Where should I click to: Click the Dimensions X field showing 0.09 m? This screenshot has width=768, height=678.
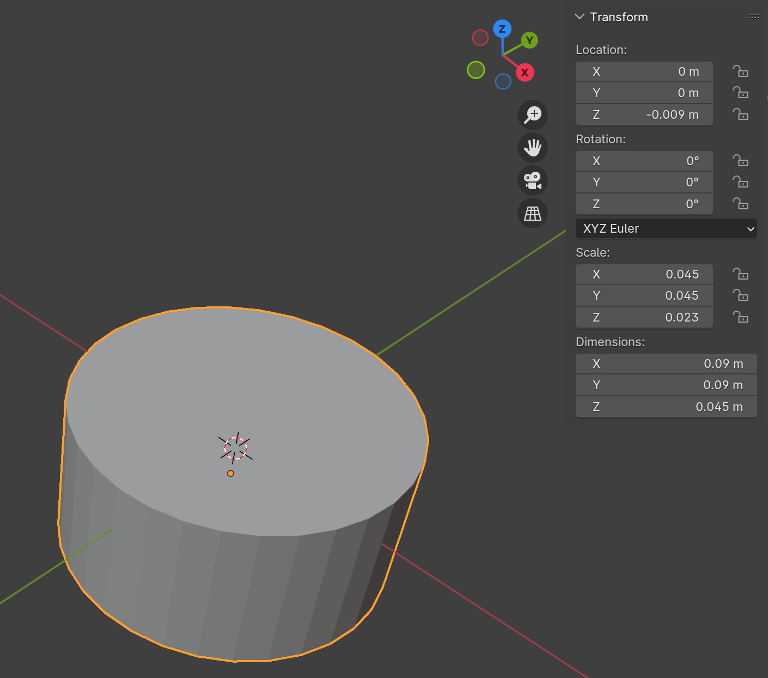[666, 364]
